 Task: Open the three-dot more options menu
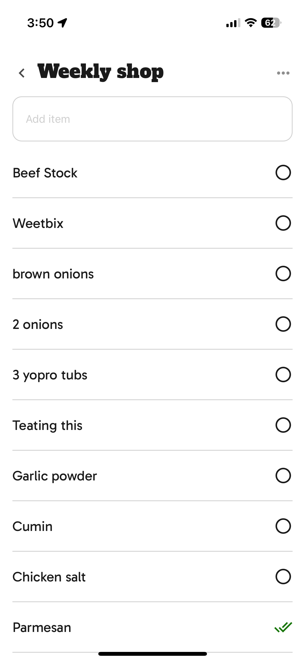(x=283, y=73)
